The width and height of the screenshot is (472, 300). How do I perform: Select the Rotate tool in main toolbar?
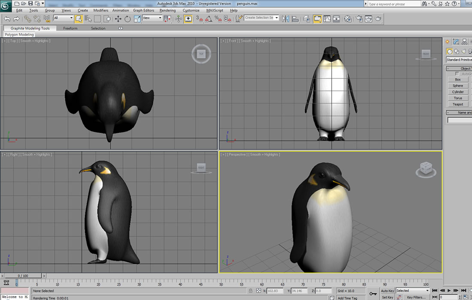pyautogui.click(x=127, y=19)
